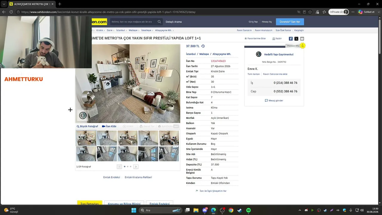The height and width of the screenshot is (215, 382).
Task: Share the listing by email icon
Action: click(x=302, y=39)
